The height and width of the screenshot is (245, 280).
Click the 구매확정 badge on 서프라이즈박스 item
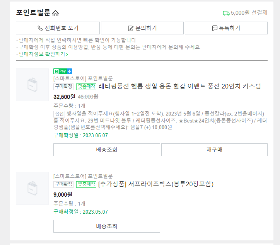pos(63,184)
